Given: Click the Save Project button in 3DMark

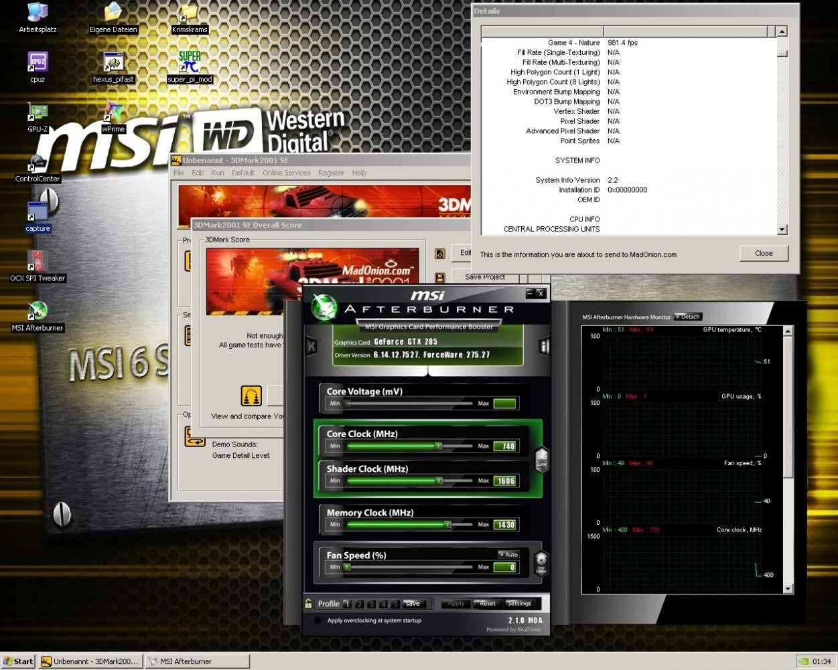Looking at the screenshot, I should click(x=485, y=276).
